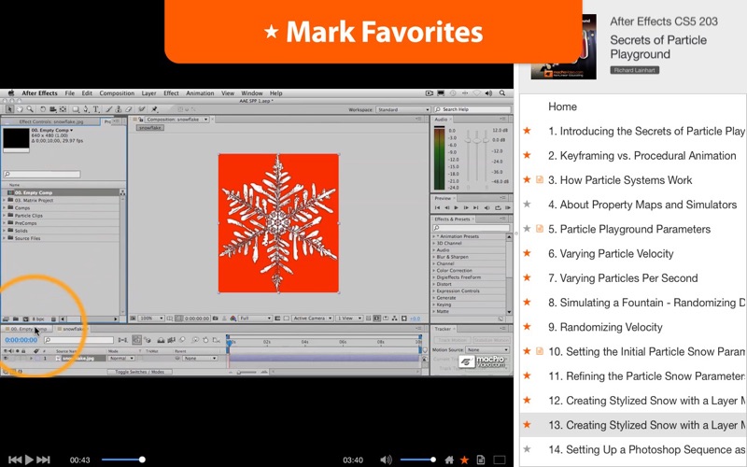Viewport: 747px width, 467px height.
Task: Click the Spotlight search icon in menu bar
Action: pos(502,93)
